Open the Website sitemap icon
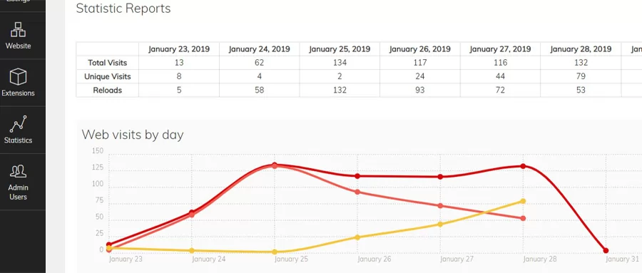 [18, 30]
